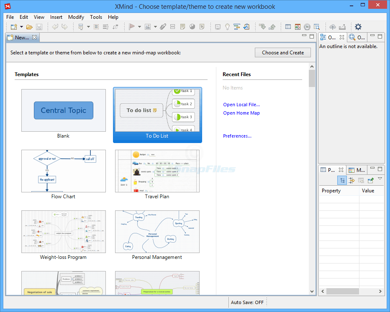This screenshot has height=312, width=390.
Task: Switch to the Markers panel tab
Action: [357, 170]
